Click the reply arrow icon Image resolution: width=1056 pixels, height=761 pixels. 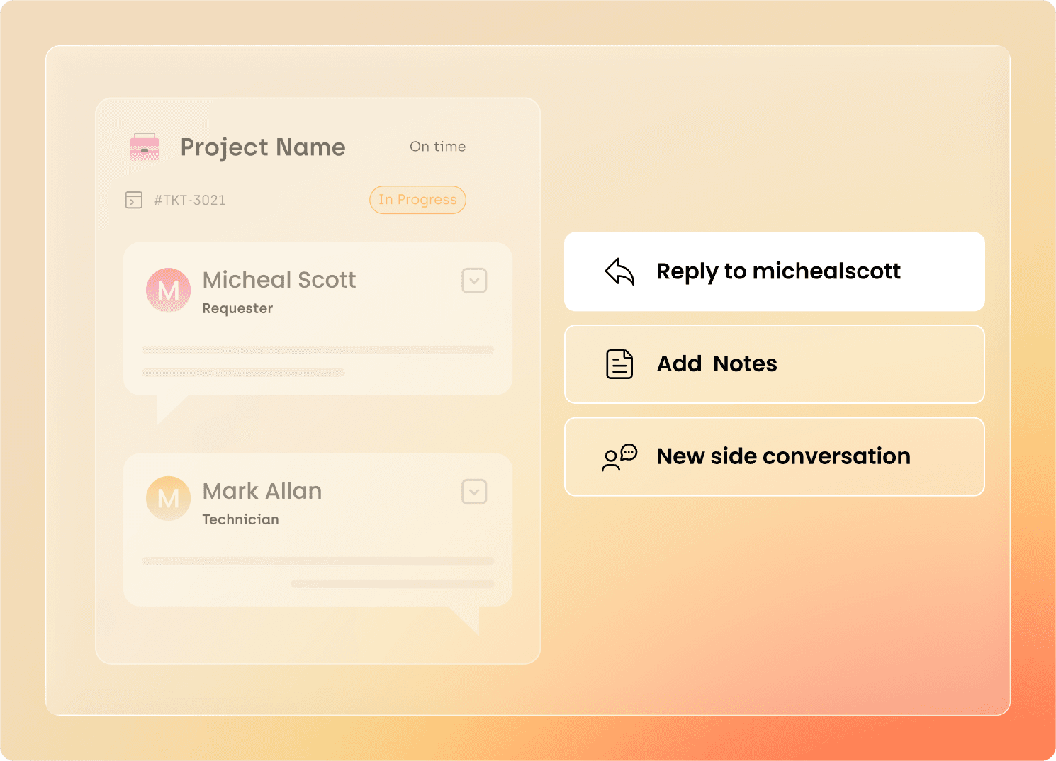[x=619, y=271]
